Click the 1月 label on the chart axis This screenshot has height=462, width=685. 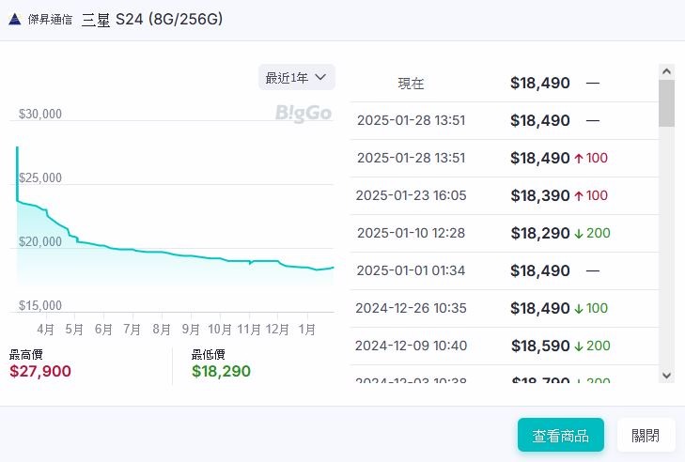click(x=306, y=330)
